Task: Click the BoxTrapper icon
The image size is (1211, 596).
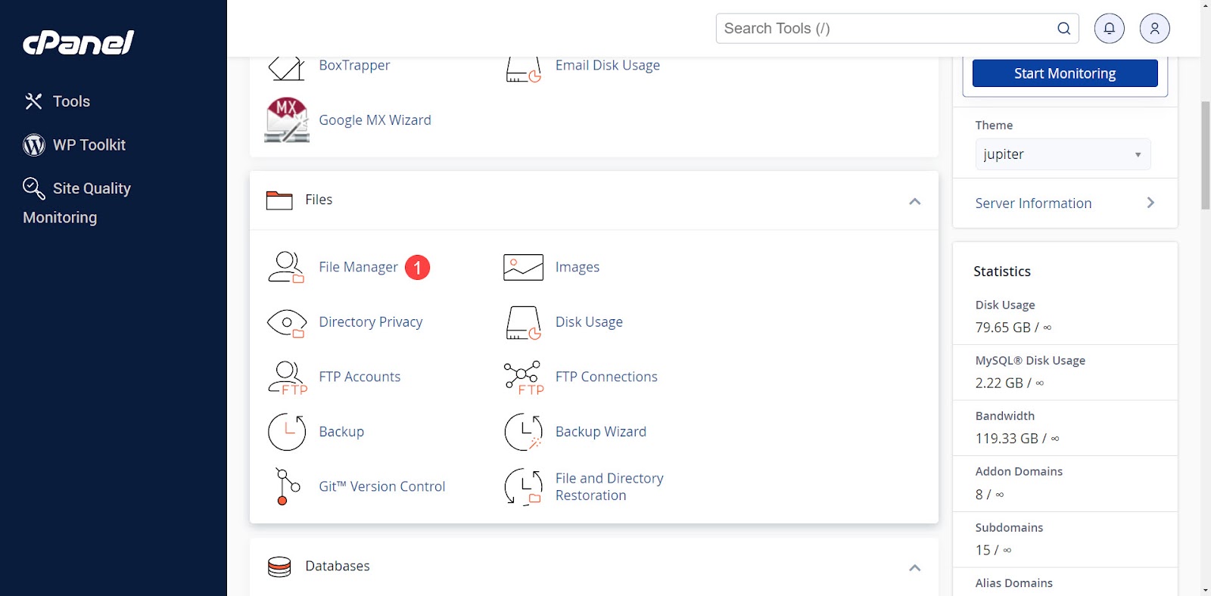Action: (x=286, y=68)
